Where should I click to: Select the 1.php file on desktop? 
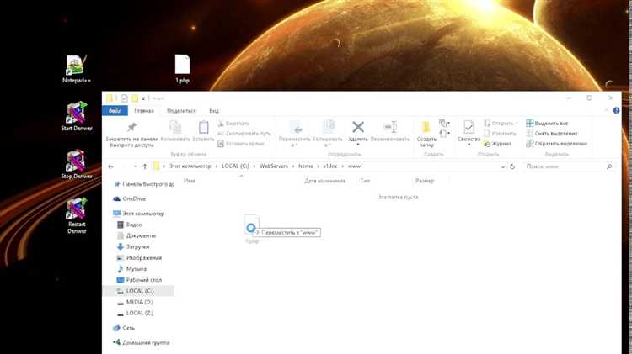tap(182, 69)
